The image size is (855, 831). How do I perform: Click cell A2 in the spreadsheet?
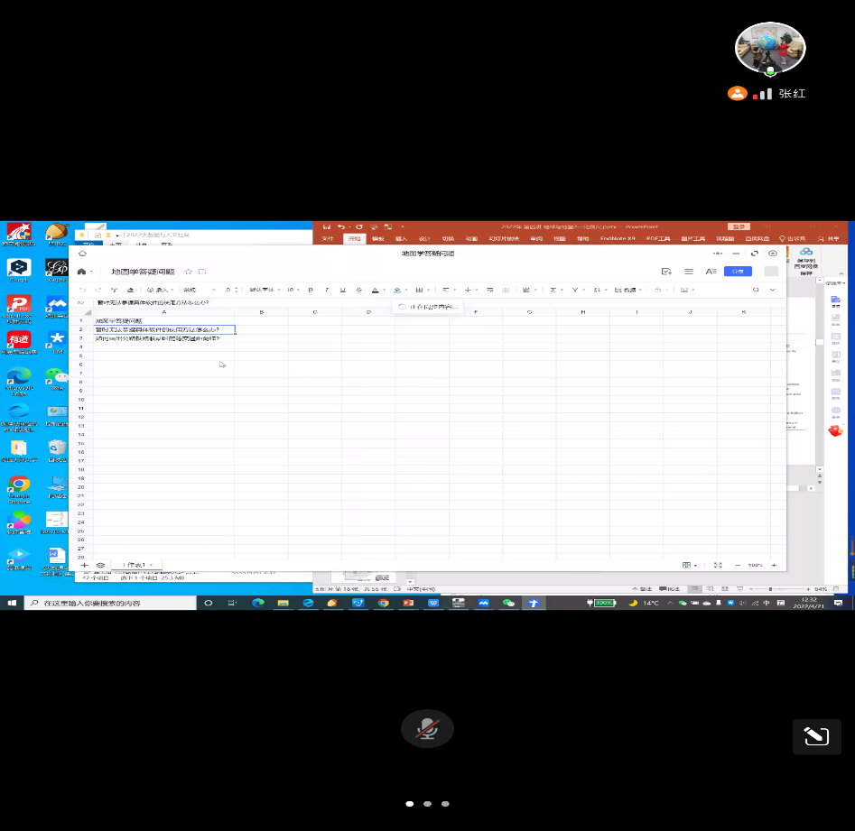163,329
